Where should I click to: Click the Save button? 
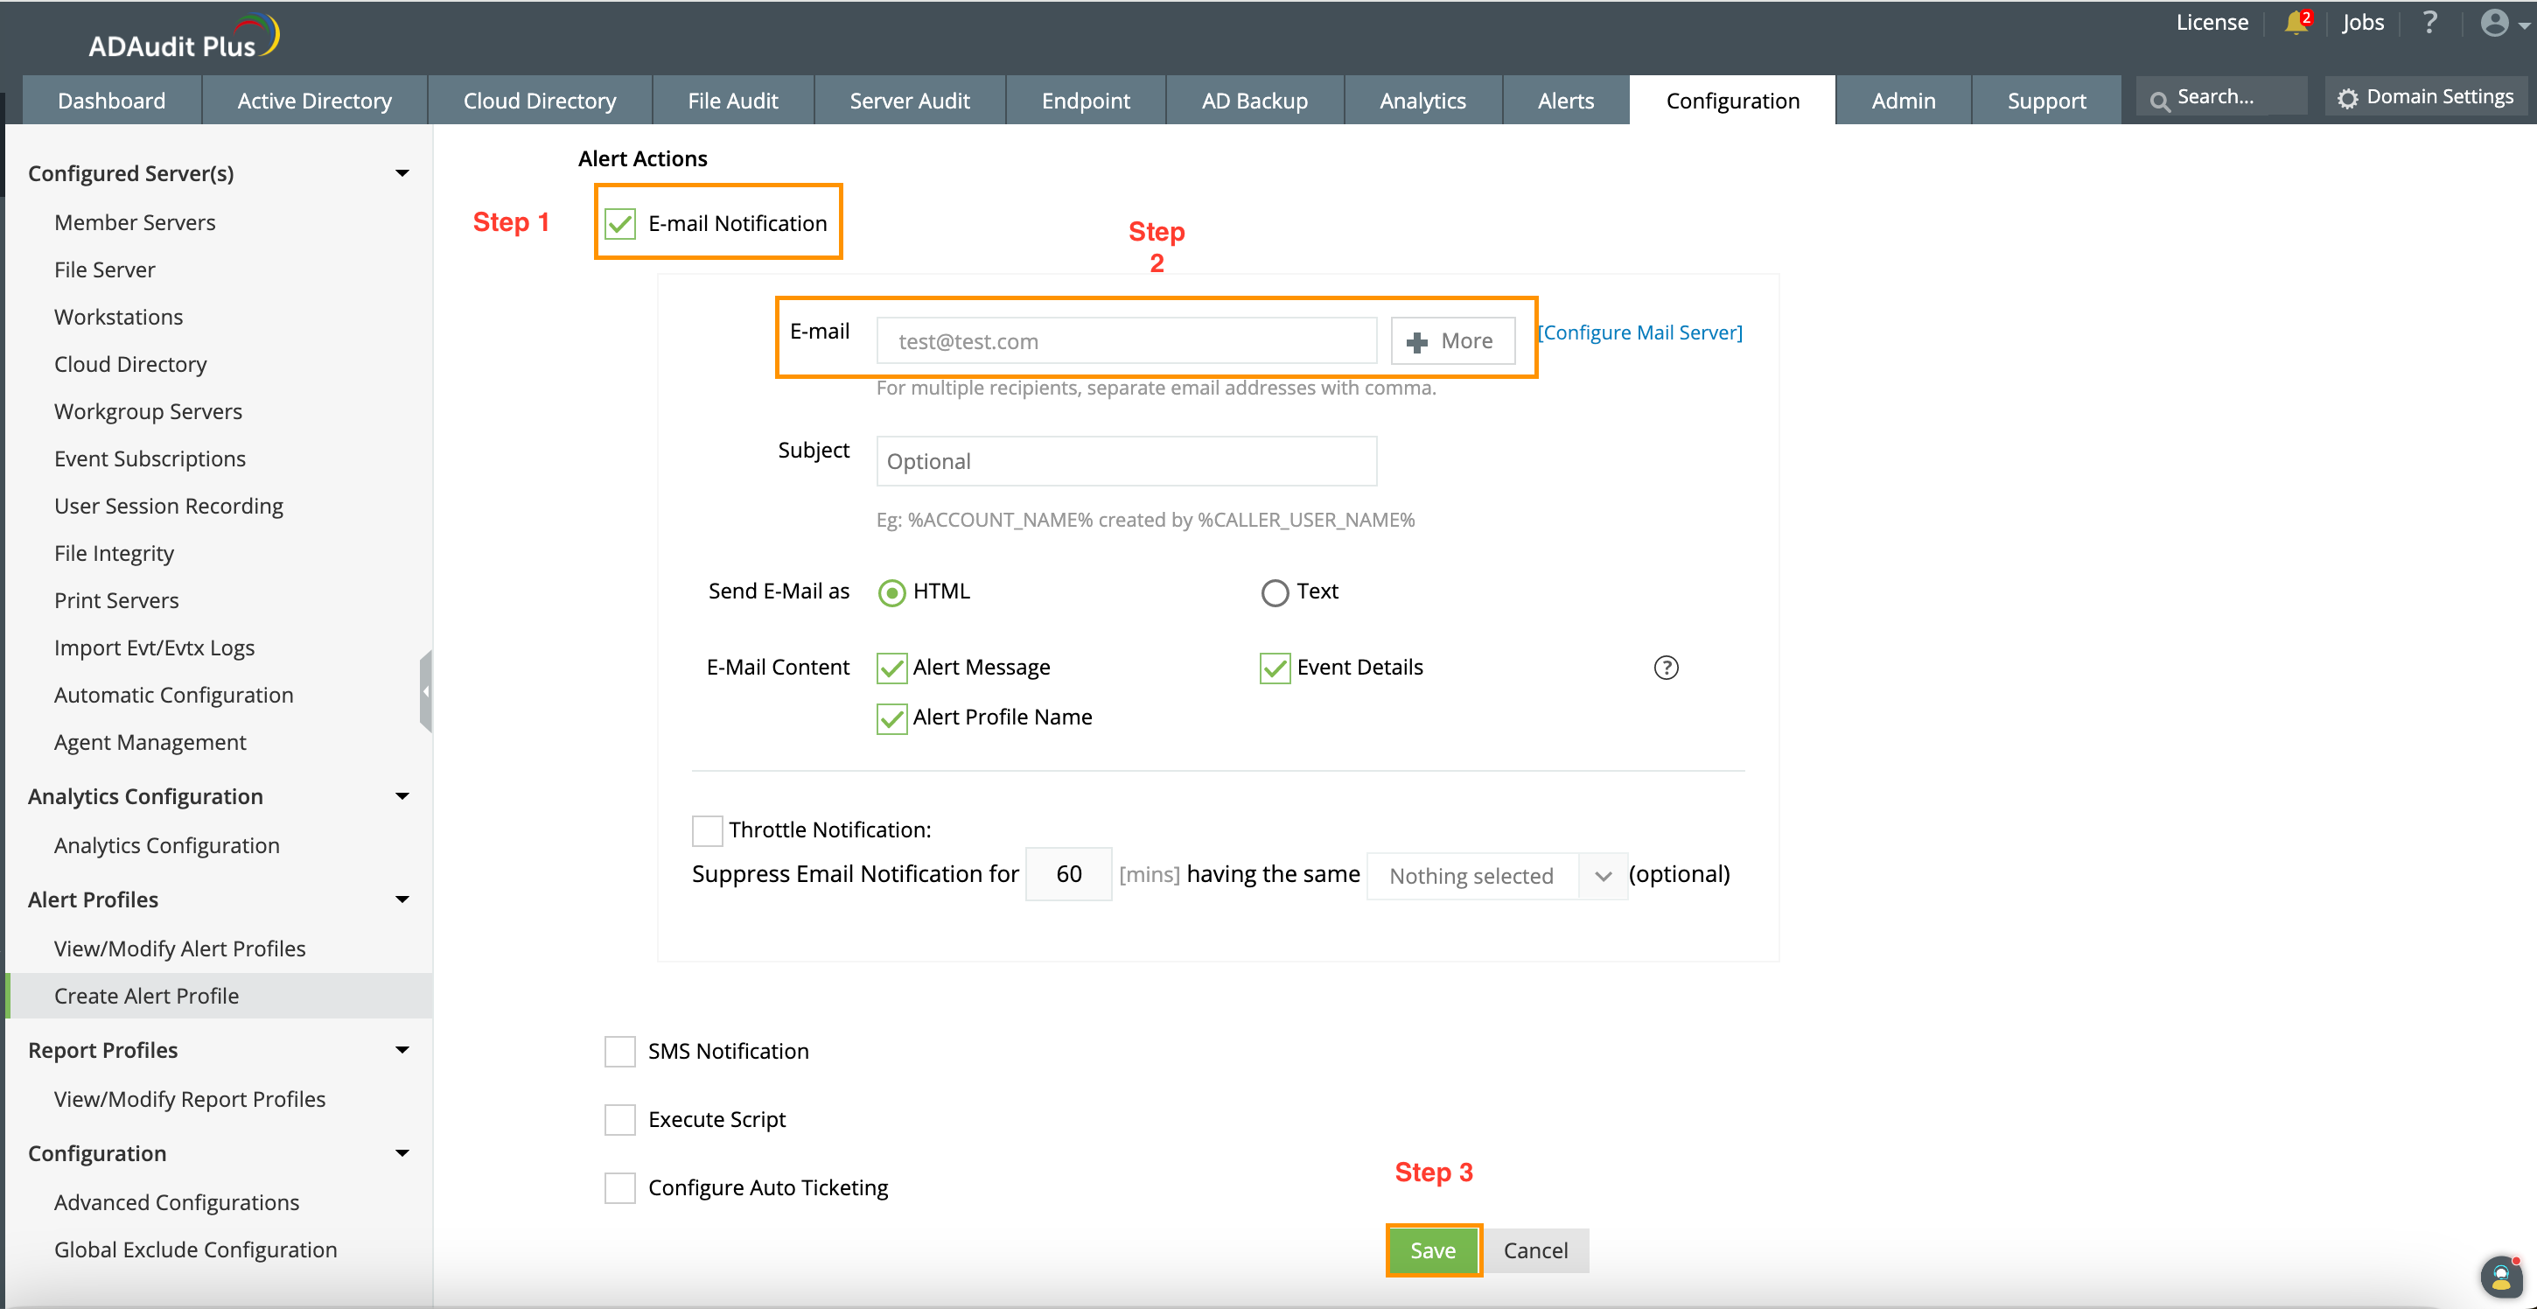tap(1432, 1249)
